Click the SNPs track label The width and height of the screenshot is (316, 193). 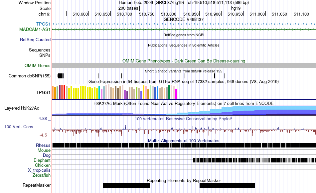(45, 55)
